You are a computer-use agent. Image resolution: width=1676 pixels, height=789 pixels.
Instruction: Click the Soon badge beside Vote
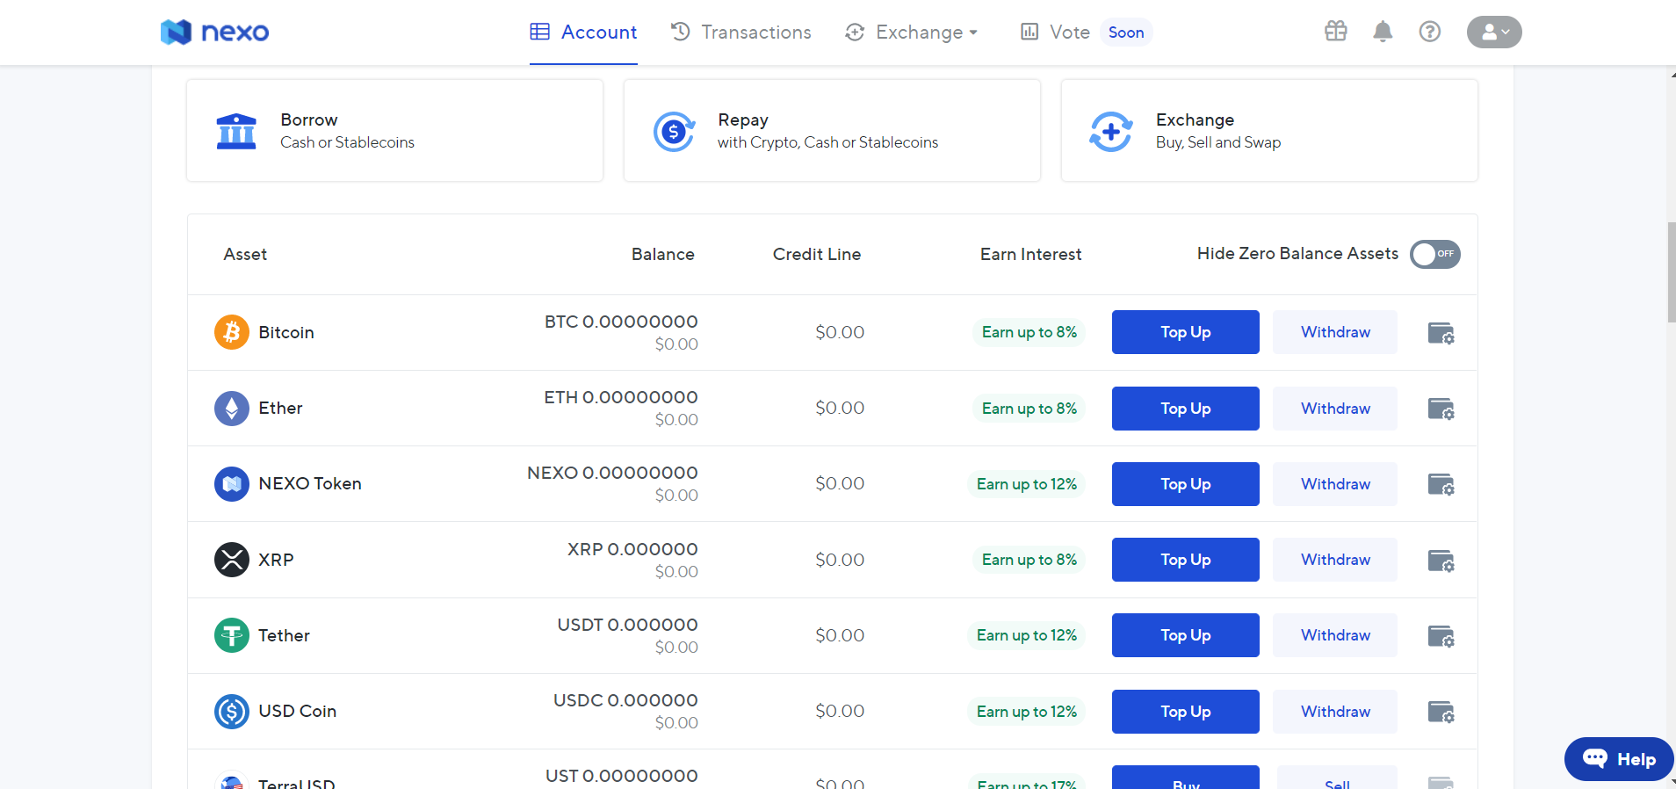pyautogui.click(x=1126, y=33)
